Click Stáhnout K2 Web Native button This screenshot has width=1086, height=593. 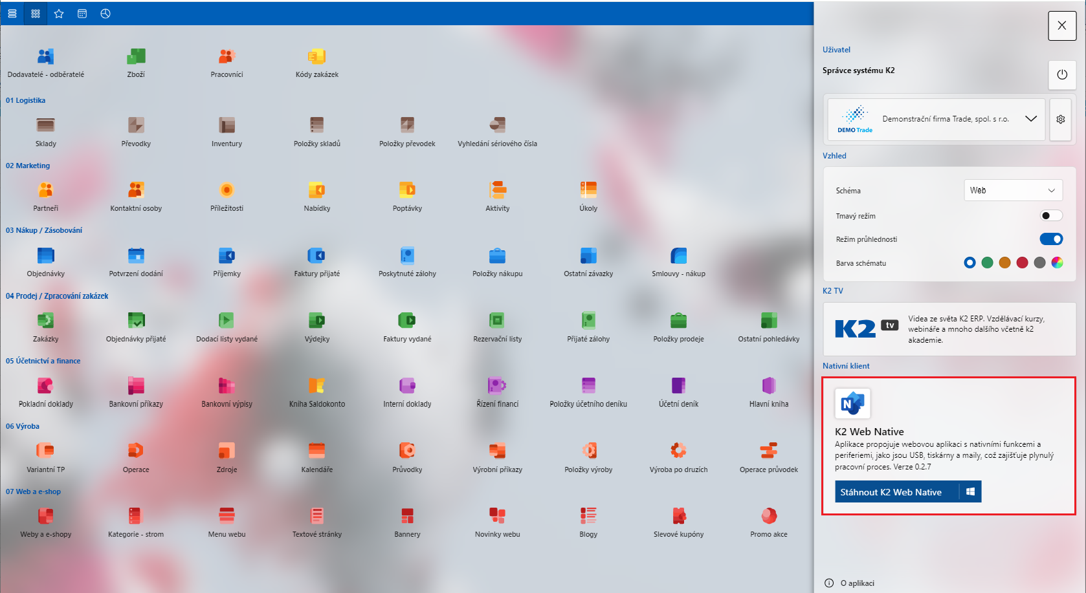click(x=908, y=491)
